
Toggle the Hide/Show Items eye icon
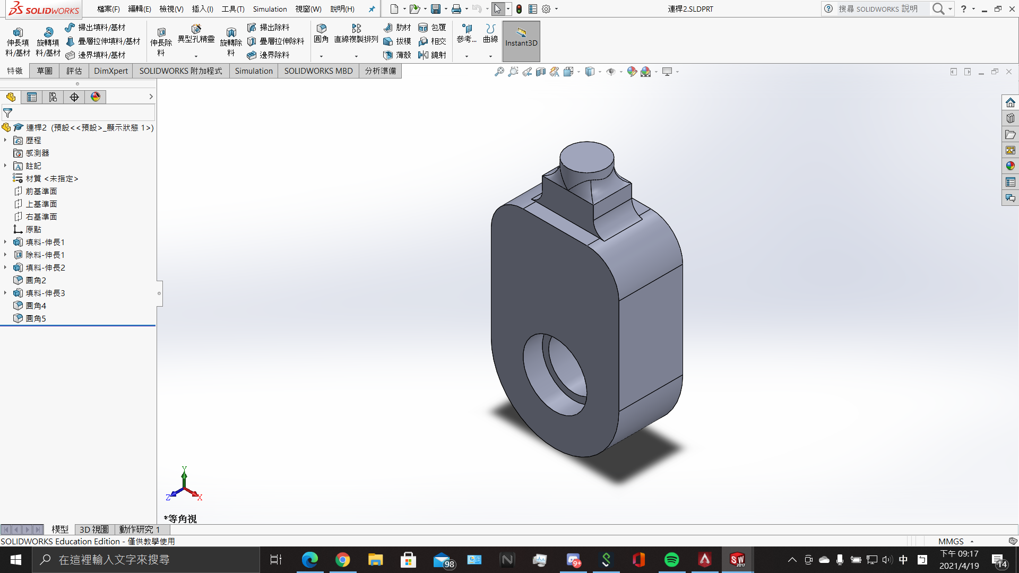(x=611, y=72)
